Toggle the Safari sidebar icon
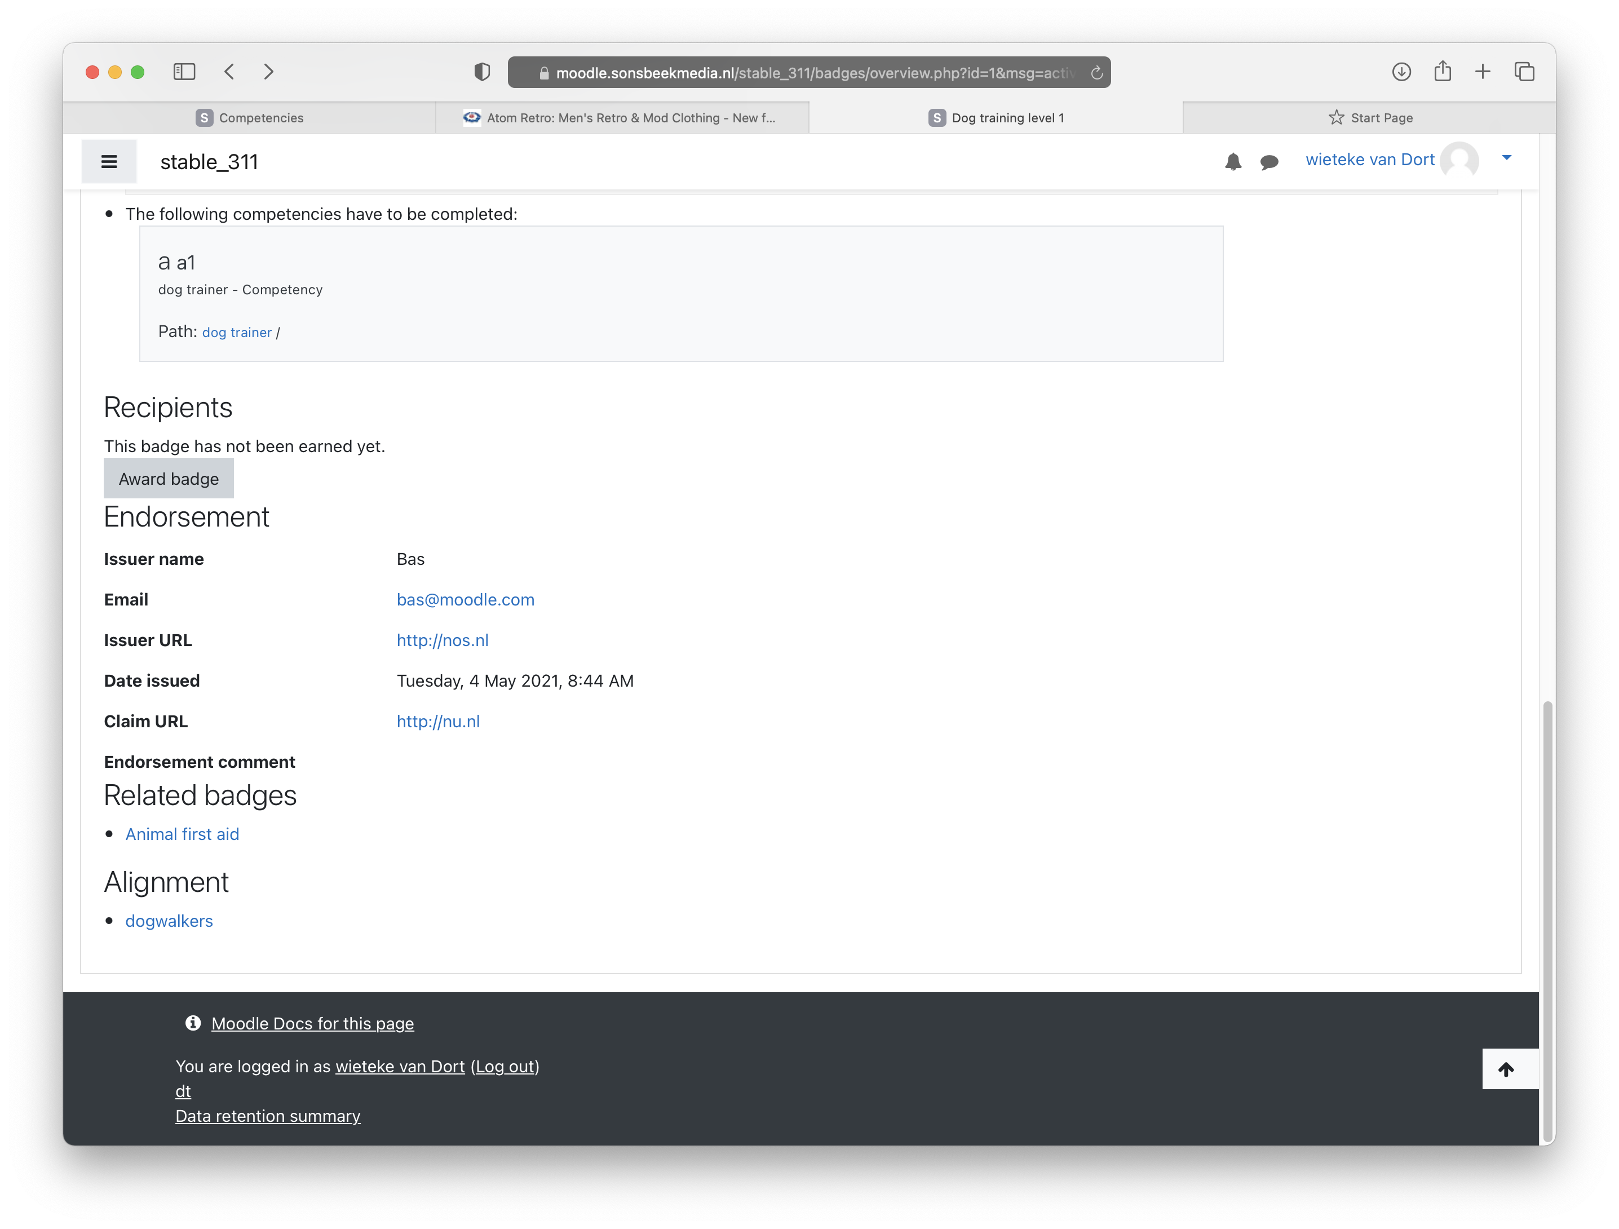 coord(184,72)
